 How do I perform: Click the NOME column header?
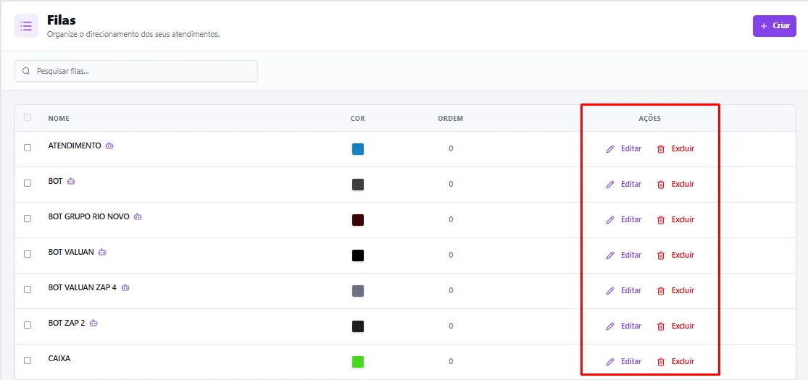[x=59, y=119]
